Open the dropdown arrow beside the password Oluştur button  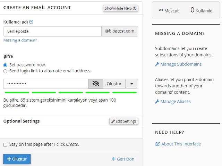coord(132,84)
